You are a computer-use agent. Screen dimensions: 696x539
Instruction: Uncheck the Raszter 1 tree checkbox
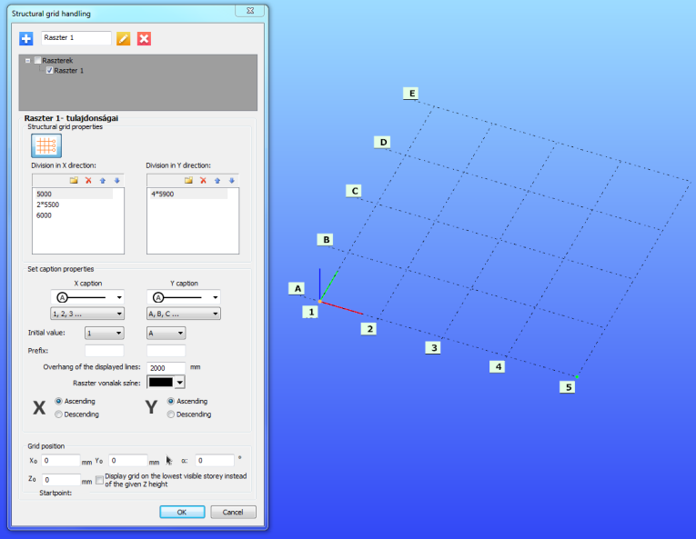49,70
